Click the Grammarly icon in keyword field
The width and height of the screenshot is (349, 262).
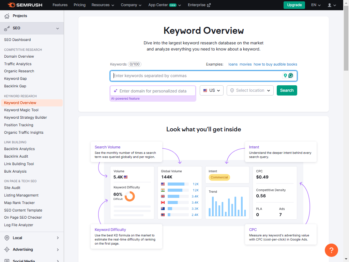291,75
